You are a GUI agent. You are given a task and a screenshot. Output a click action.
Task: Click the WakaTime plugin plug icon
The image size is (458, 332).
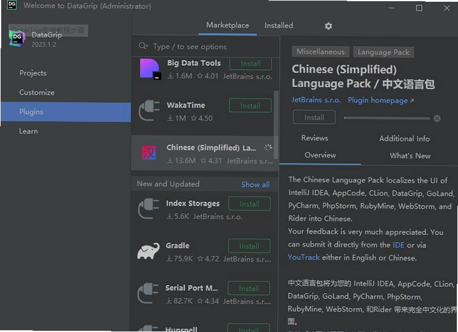(x=149, y=111)
